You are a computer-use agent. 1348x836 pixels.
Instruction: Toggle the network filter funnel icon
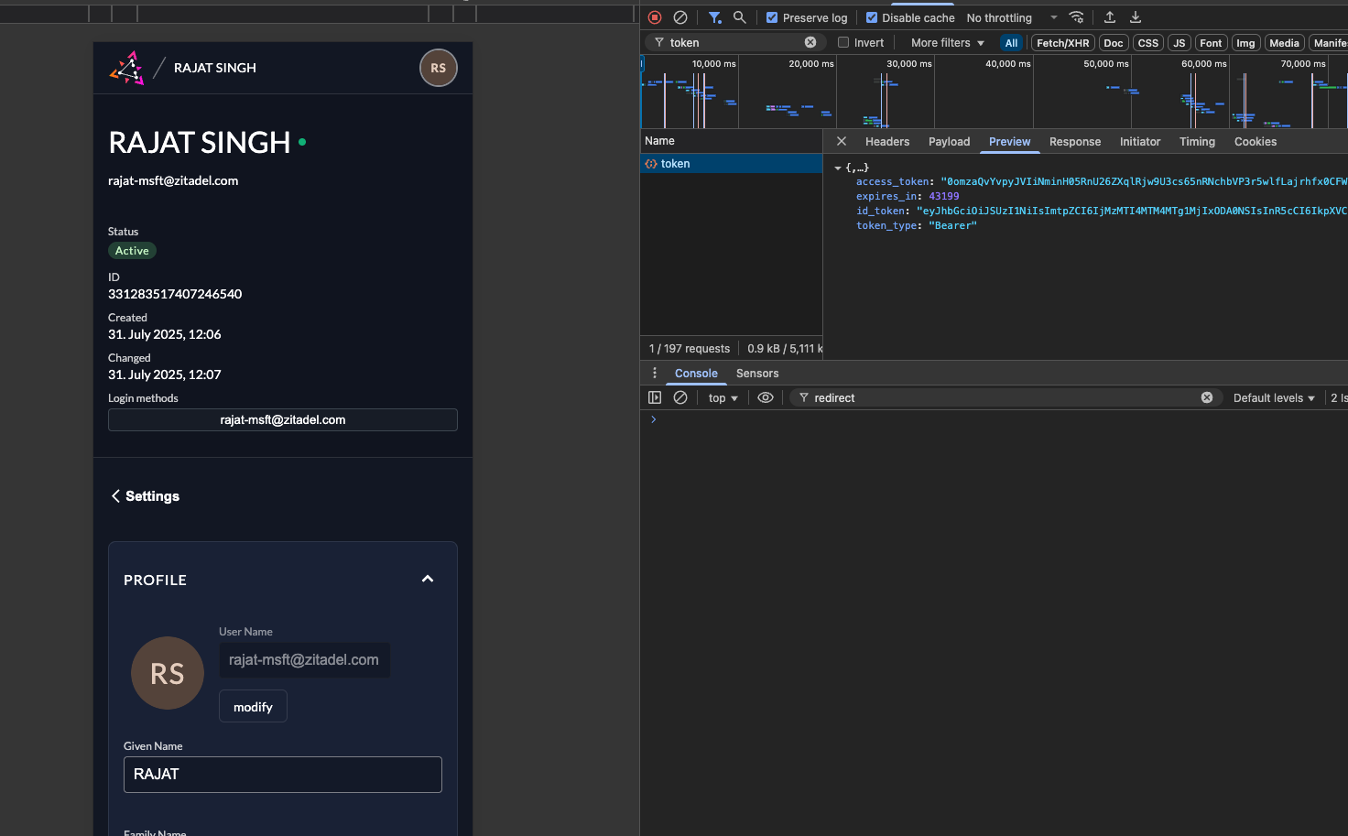click(715, 17)
